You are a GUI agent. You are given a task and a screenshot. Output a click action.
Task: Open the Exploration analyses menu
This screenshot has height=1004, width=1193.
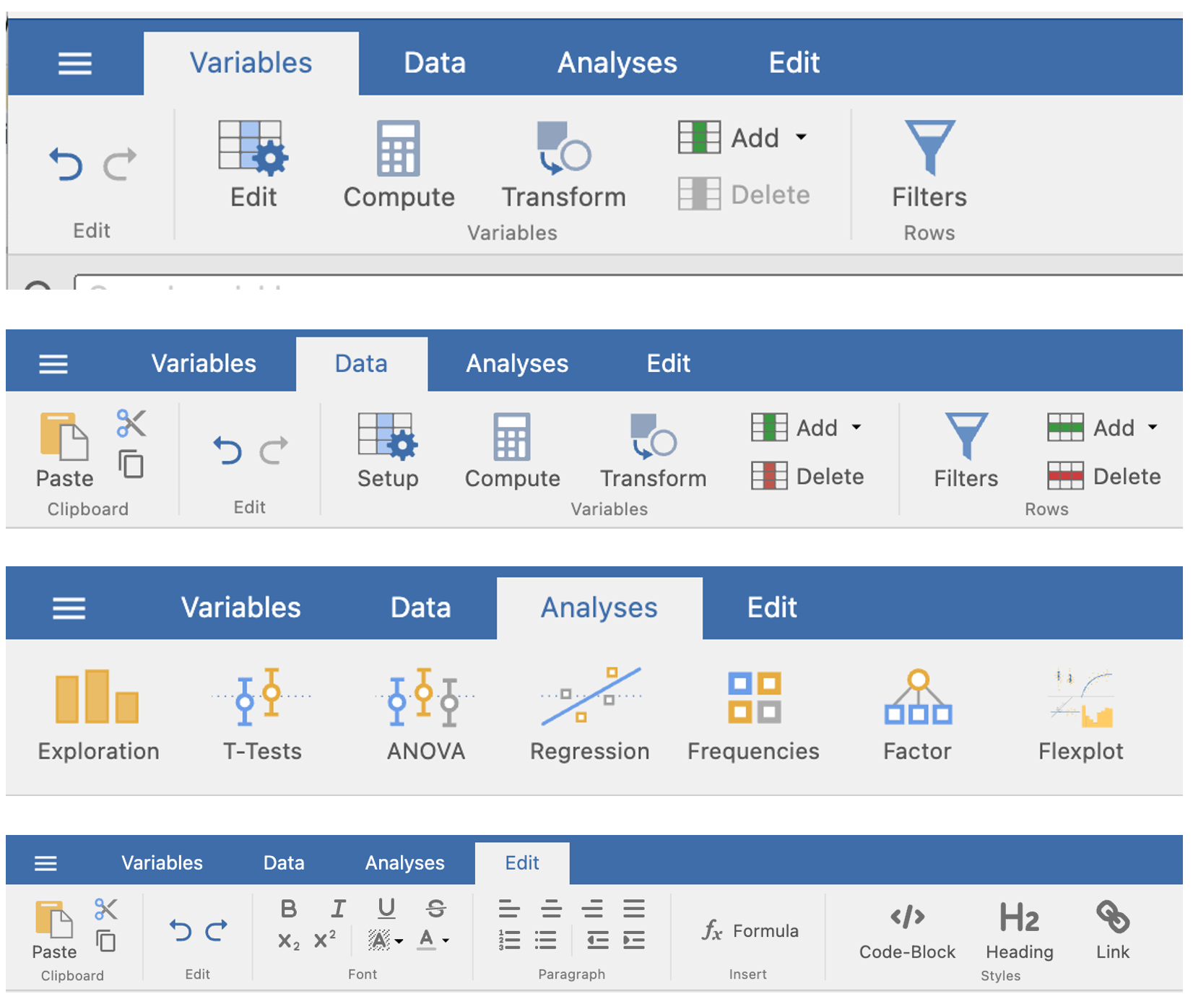[x=98, y=715]
